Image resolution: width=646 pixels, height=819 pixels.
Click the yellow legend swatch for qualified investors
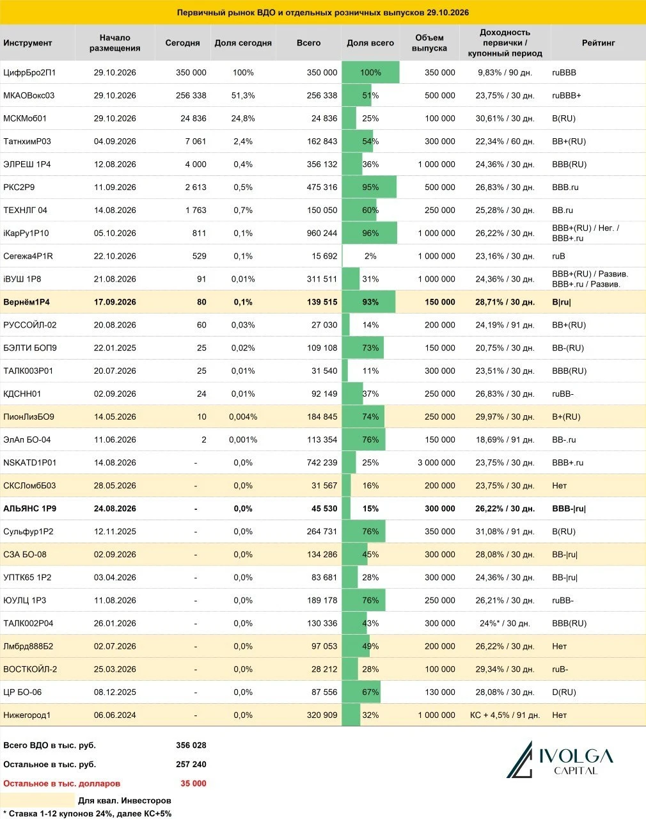tap(38, 800)
